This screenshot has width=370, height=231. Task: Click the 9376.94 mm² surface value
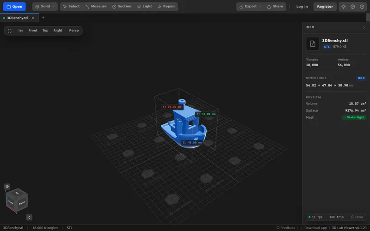pos(356,110)
